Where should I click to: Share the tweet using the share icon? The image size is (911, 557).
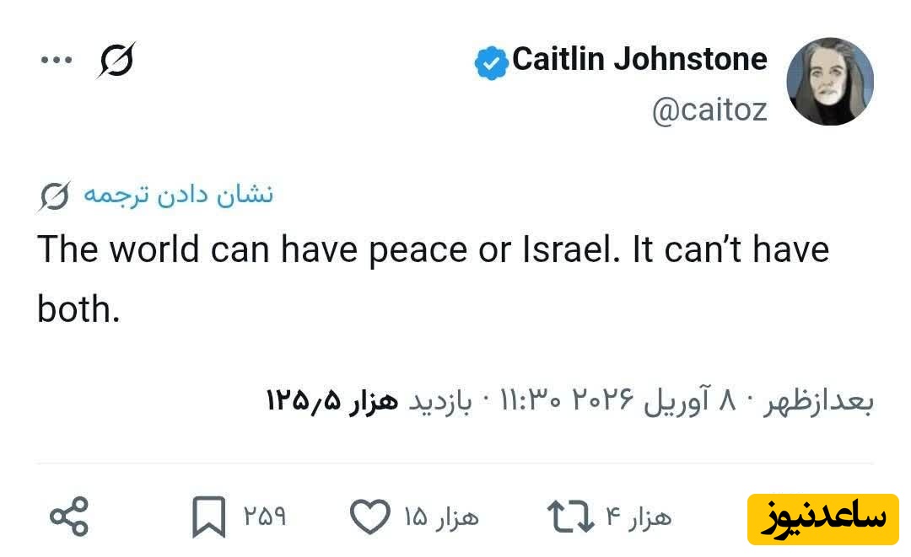(68, 517)
